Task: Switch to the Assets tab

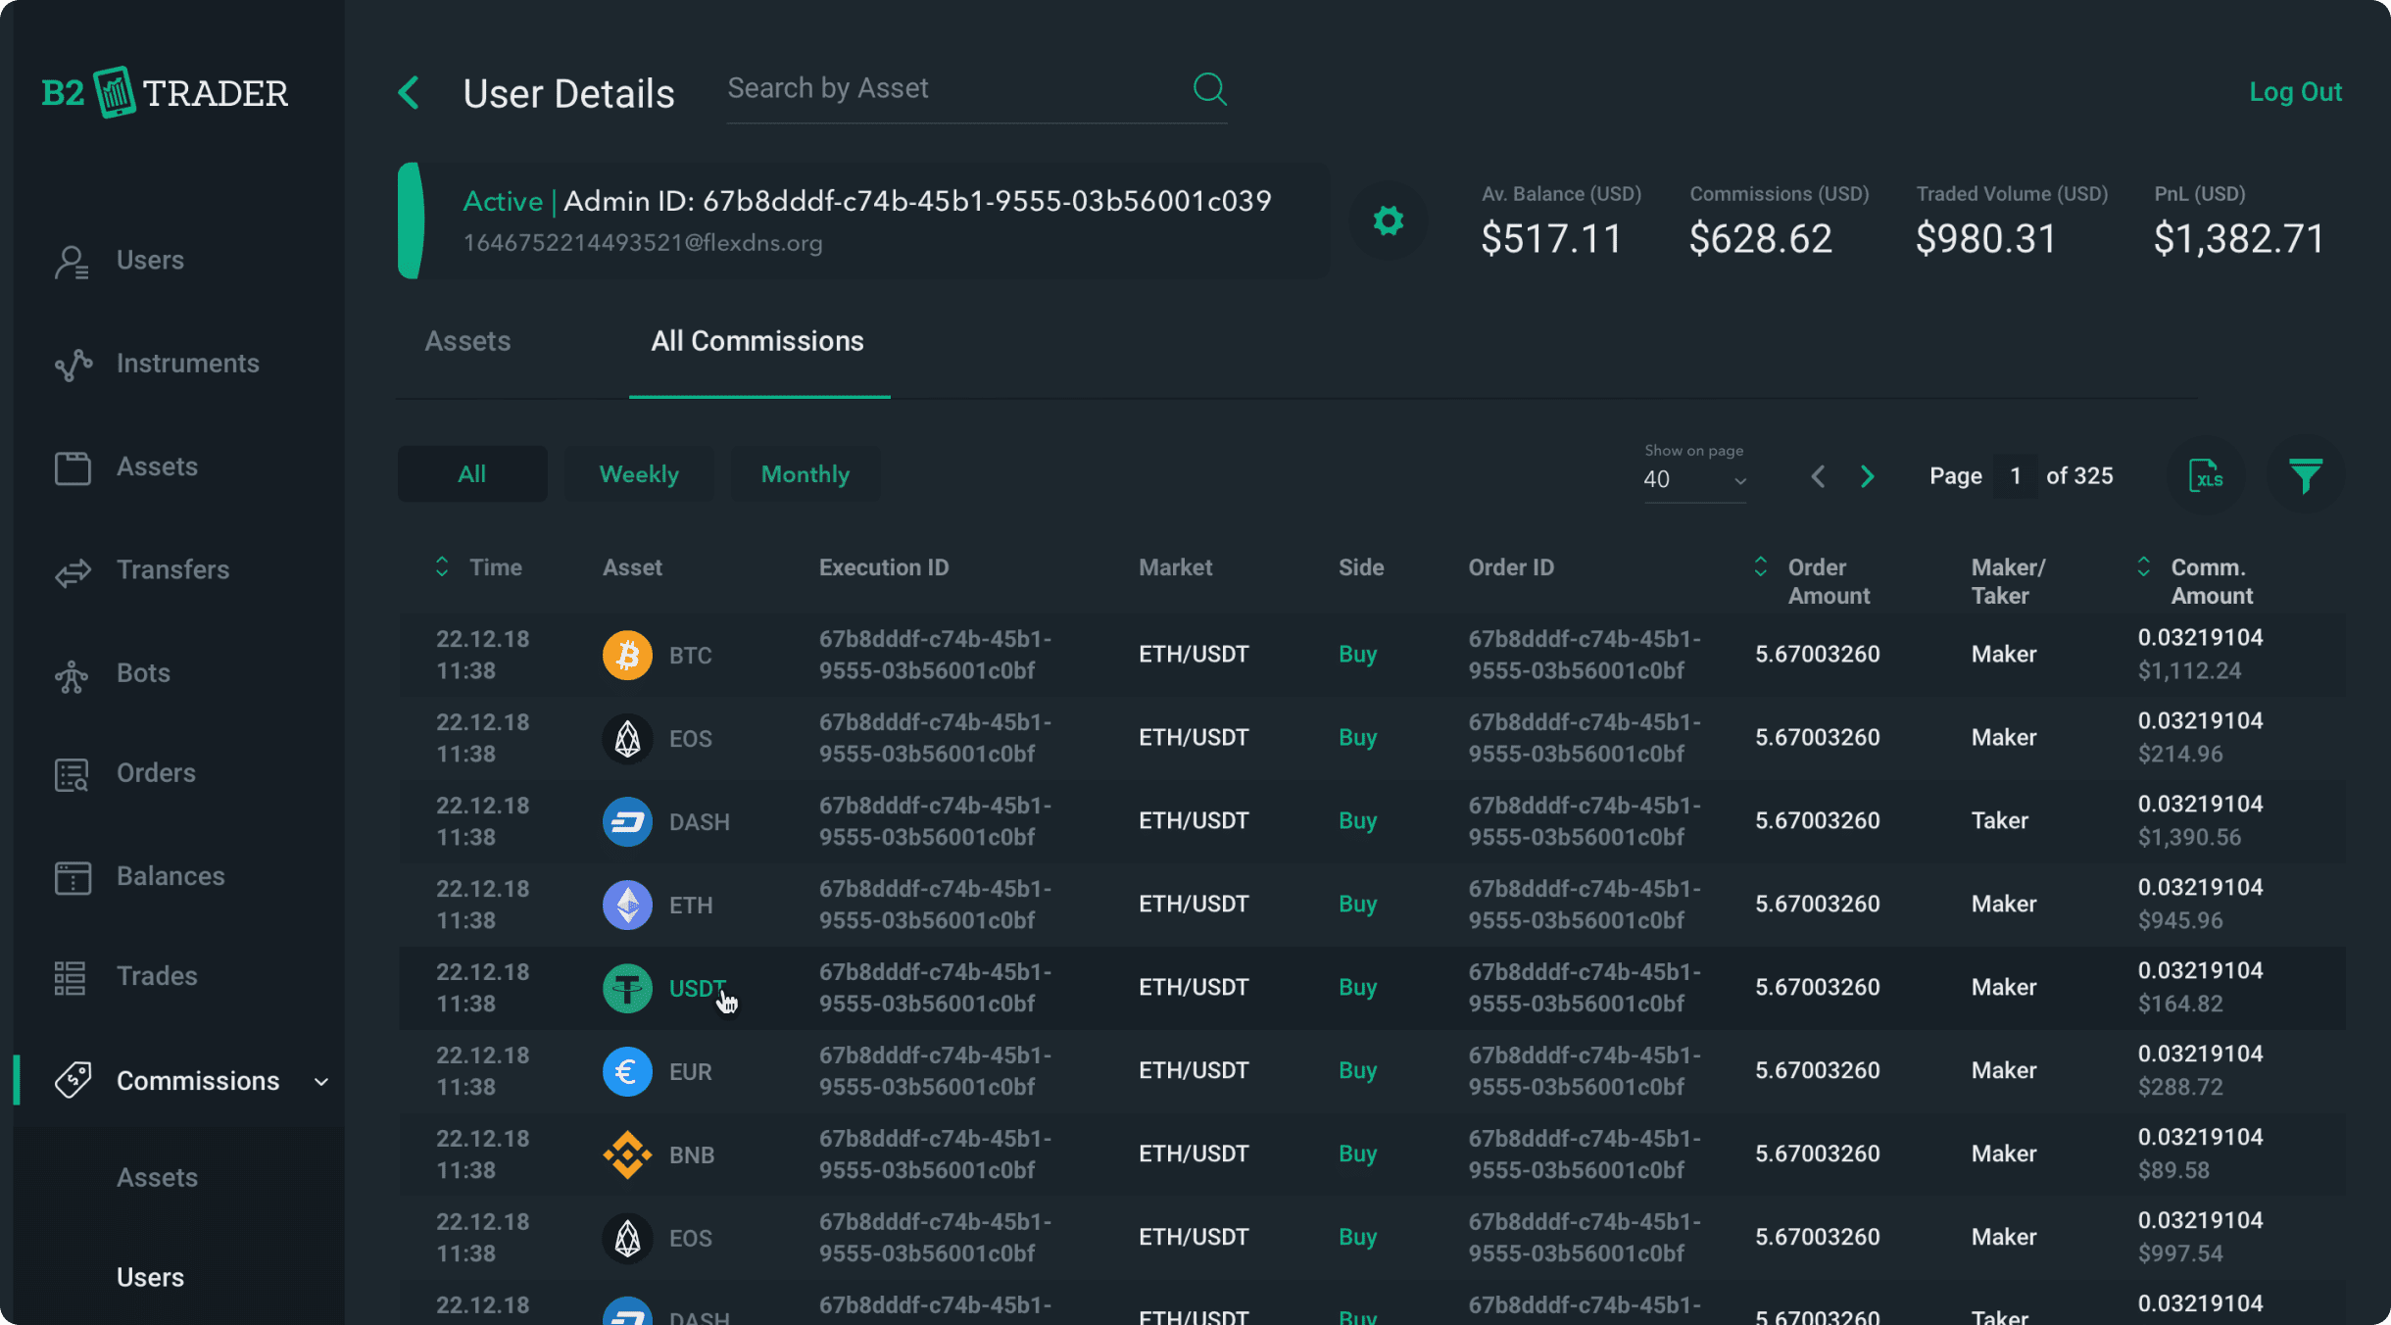Action: pyautogui.click(x=468, y=341)
